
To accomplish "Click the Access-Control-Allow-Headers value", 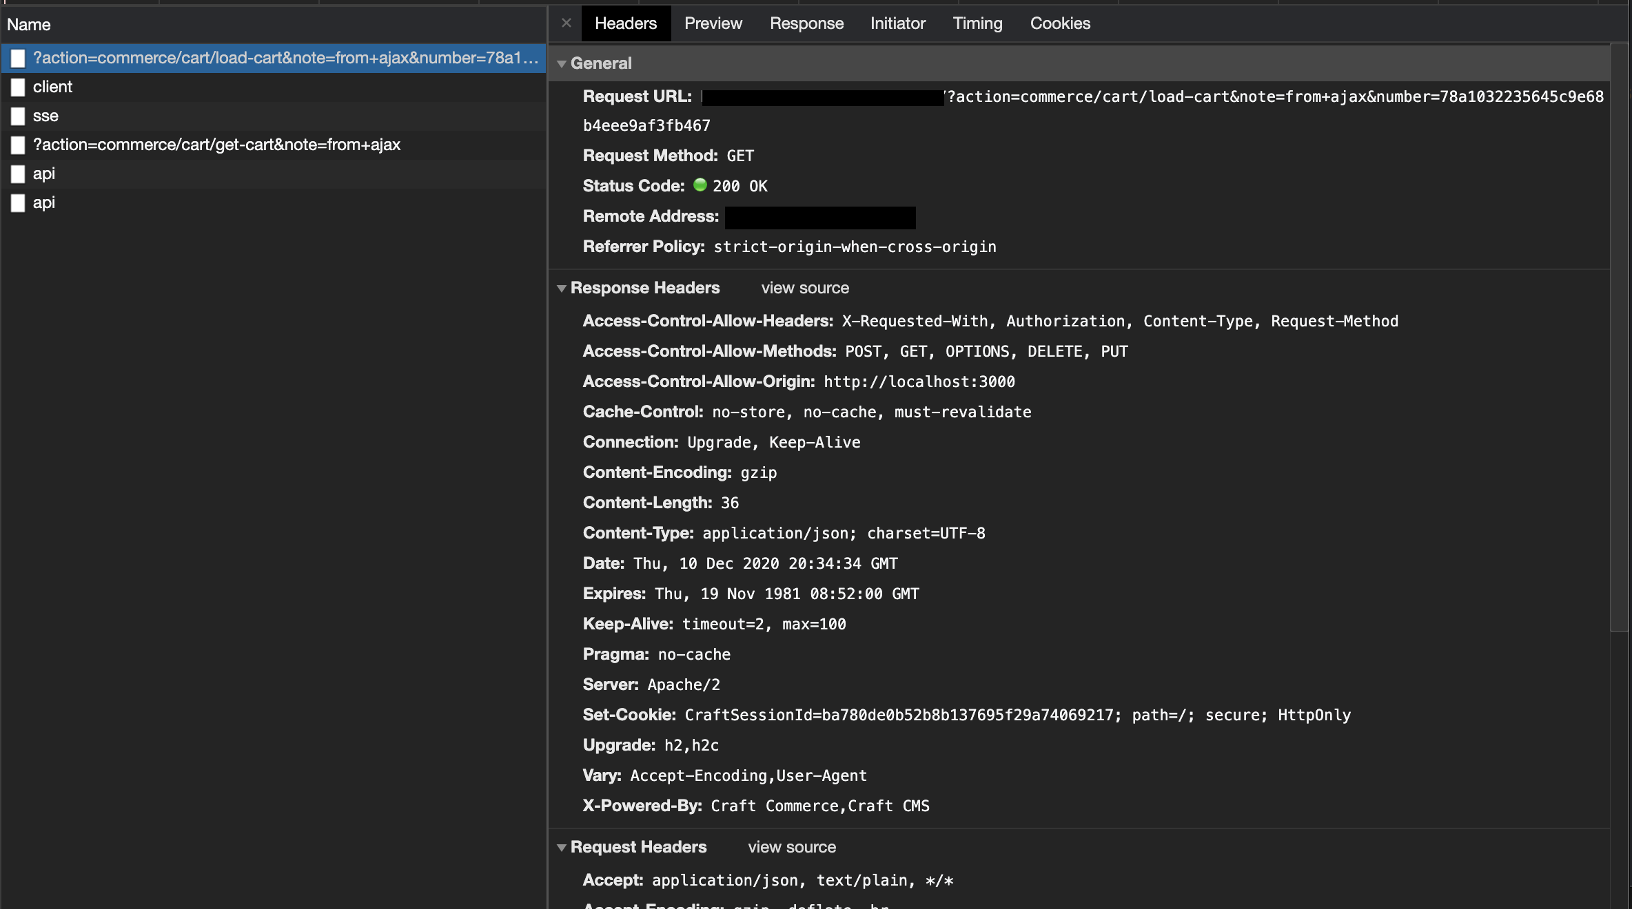I will pos(1120,321).
